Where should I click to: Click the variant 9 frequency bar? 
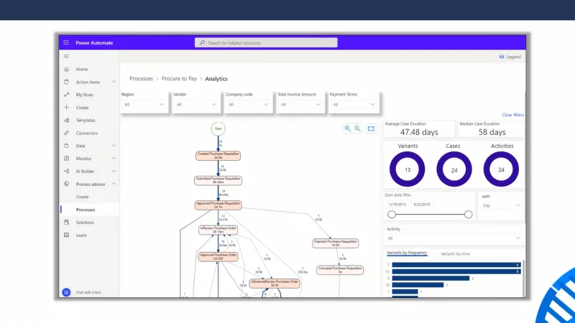(431, 278)
